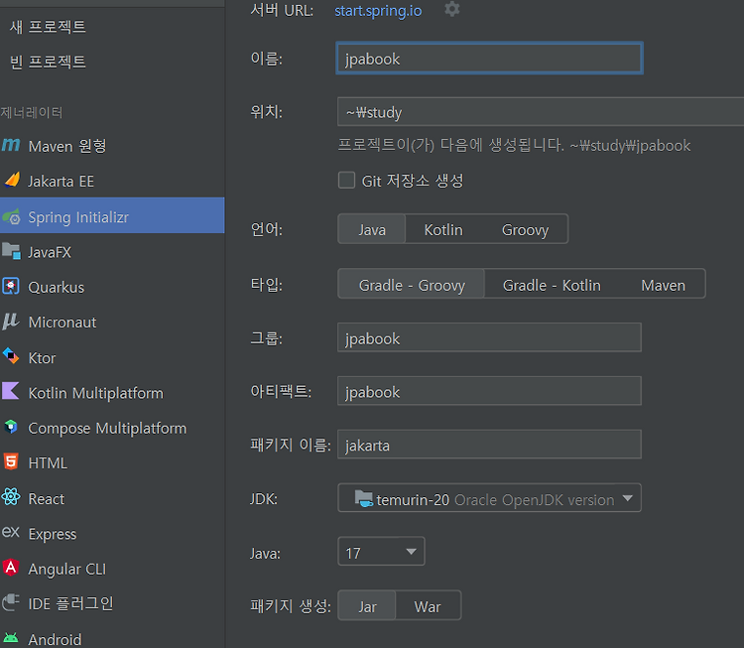Click the Angular CLI icon
This screenshot has height=648, width=744.
(x=11, y=568)
